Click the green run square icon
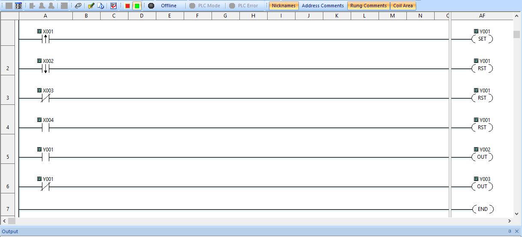522x237 pixels. pos(137,6)
